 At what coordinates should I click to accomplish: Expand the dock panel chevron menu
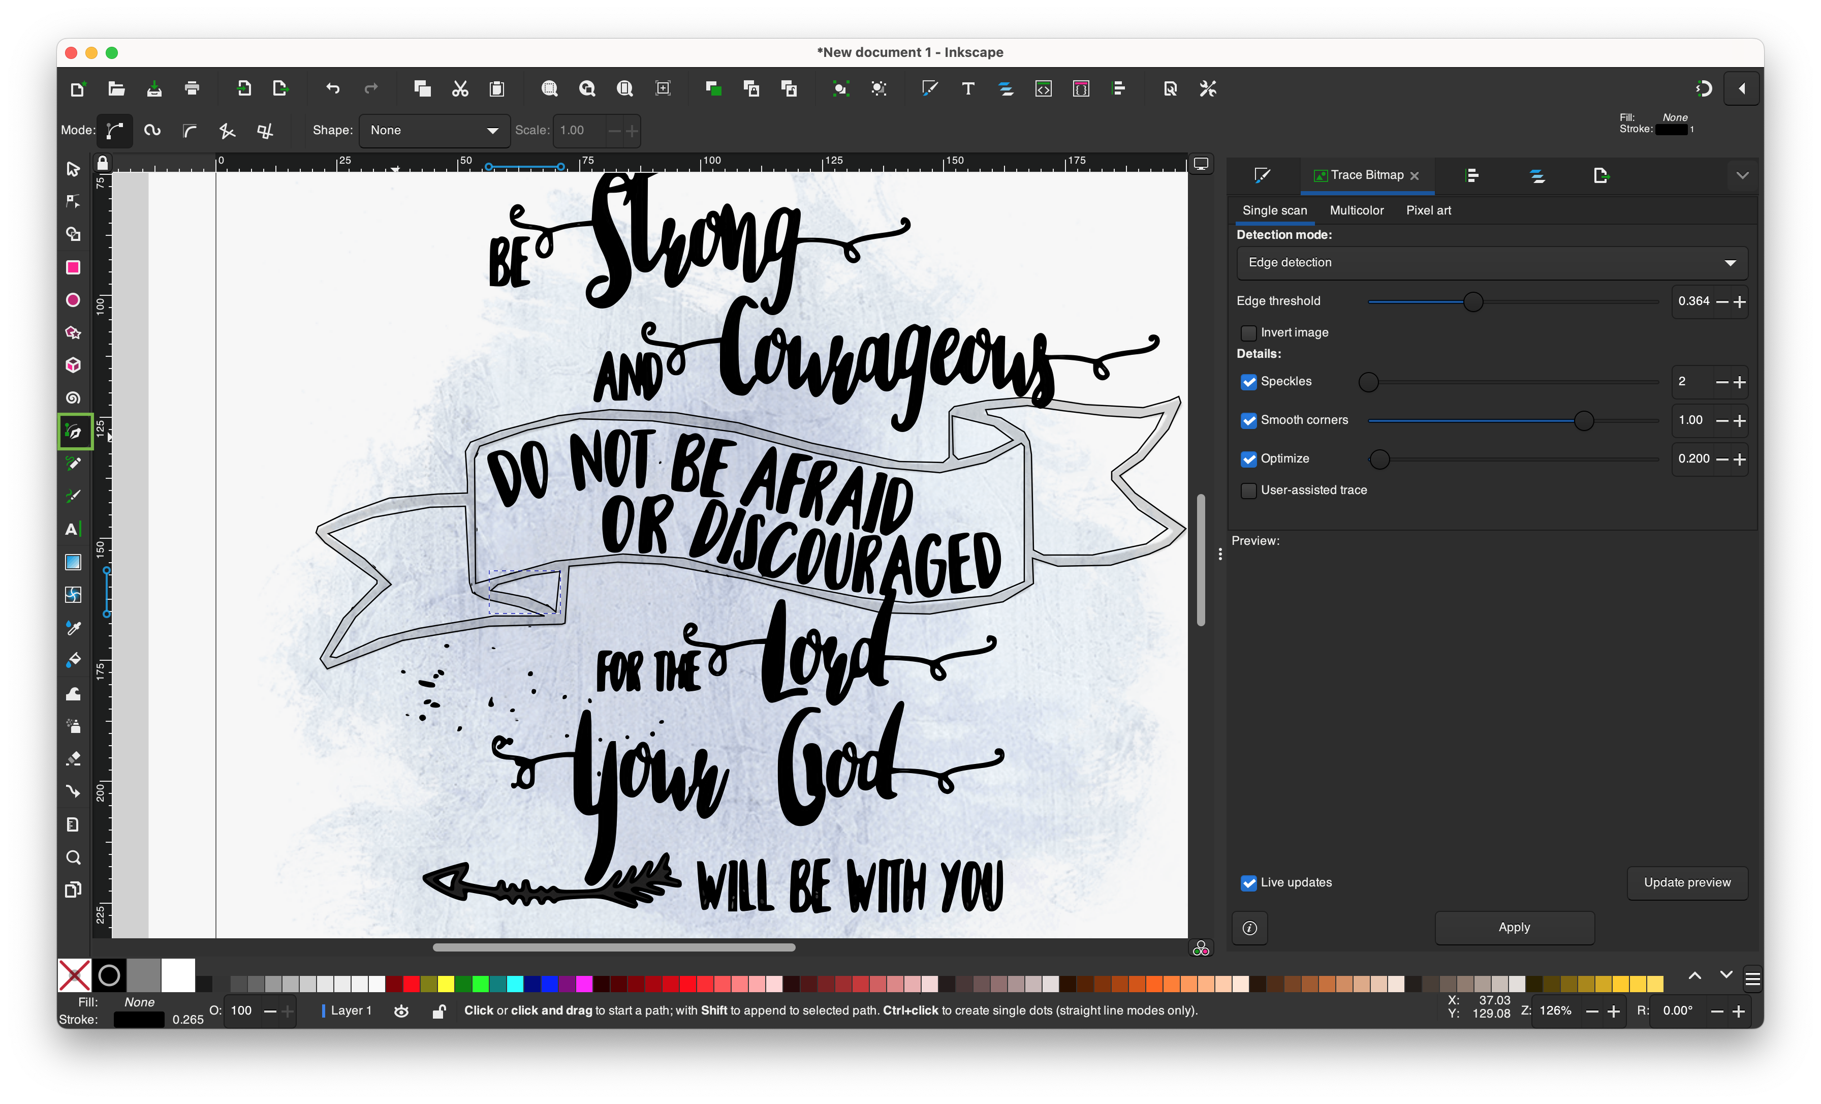(x=1742, y=176)
